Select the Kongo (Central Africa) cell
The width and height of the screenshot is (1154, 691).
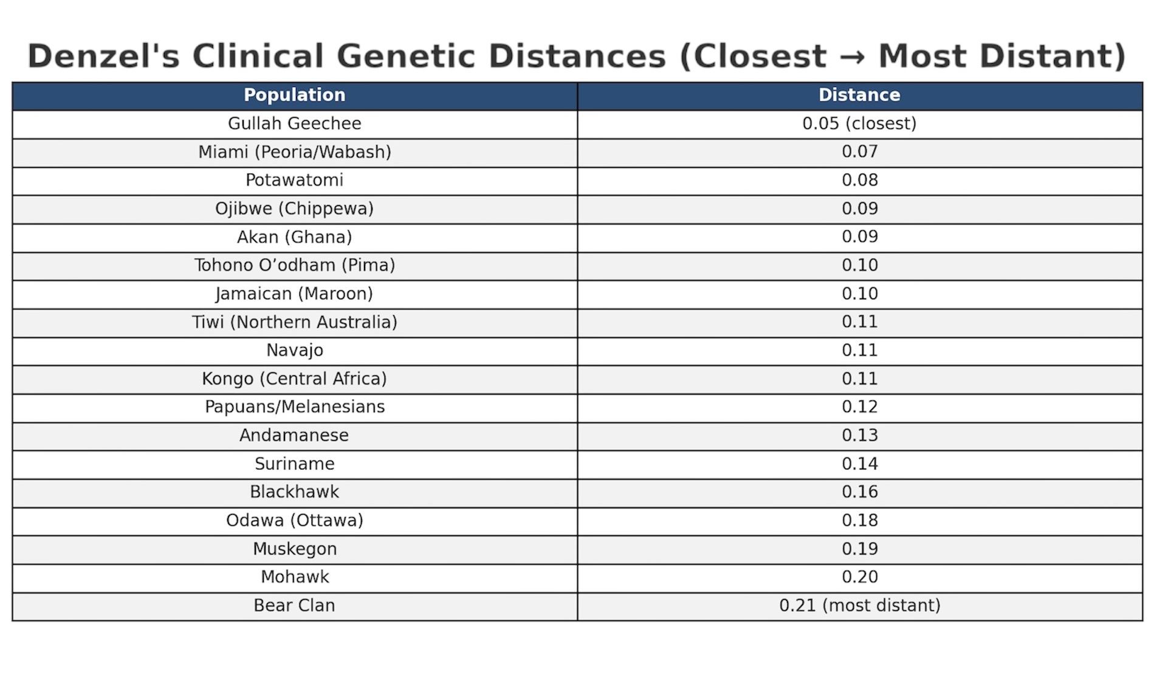pos(295,379)
